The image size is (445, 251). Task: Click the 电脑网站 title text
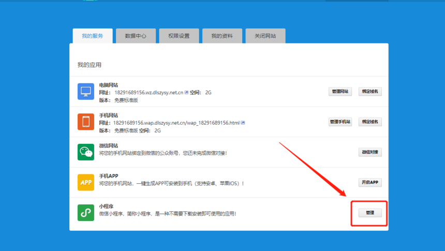(x=109, y=85)
